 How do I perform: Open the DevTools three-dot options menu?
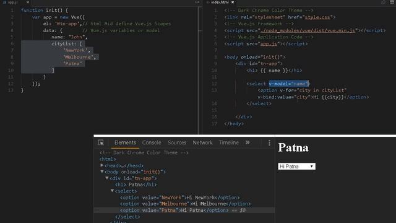pos(269,143)
